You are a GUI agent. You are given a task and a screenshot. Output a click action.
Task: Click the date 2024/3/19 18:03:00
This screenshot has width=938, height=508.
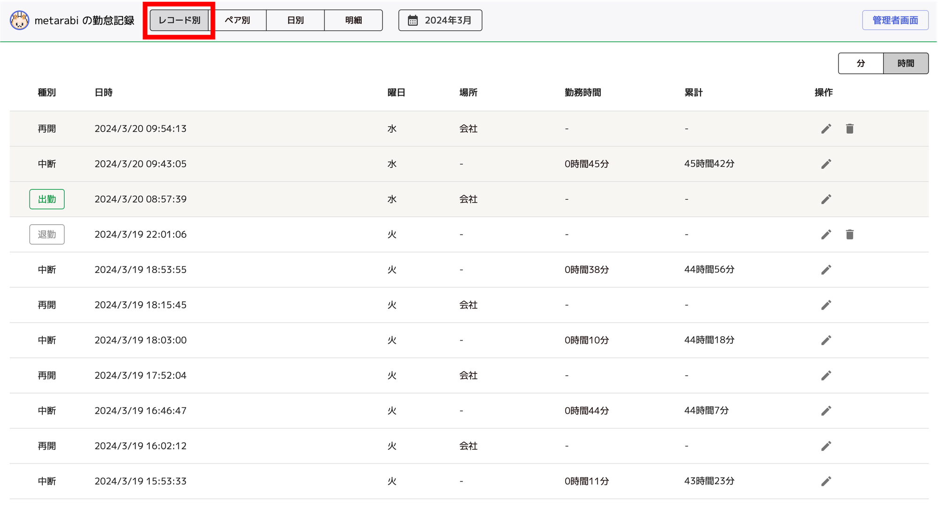click(x=141, y=340)
